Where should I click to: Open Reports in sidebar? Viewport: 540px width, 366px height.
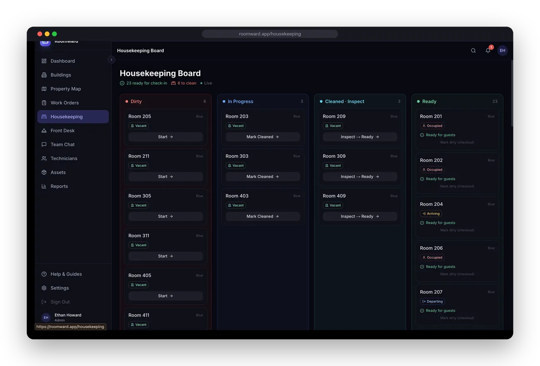[73, 187]
